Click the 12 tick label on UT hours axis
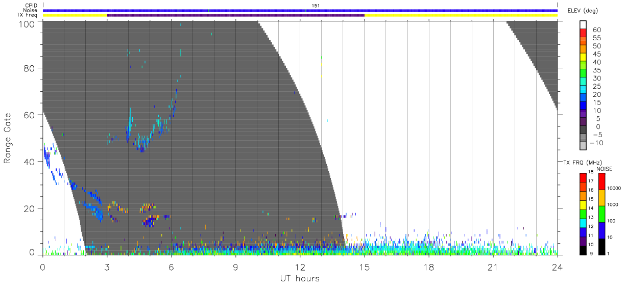Viewport: 627px width, 289px height. pos(300,267)
